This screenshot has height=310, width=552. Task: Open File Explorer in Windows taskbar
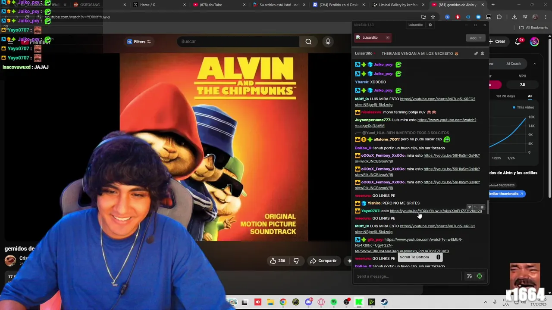[x=270, y=302]
